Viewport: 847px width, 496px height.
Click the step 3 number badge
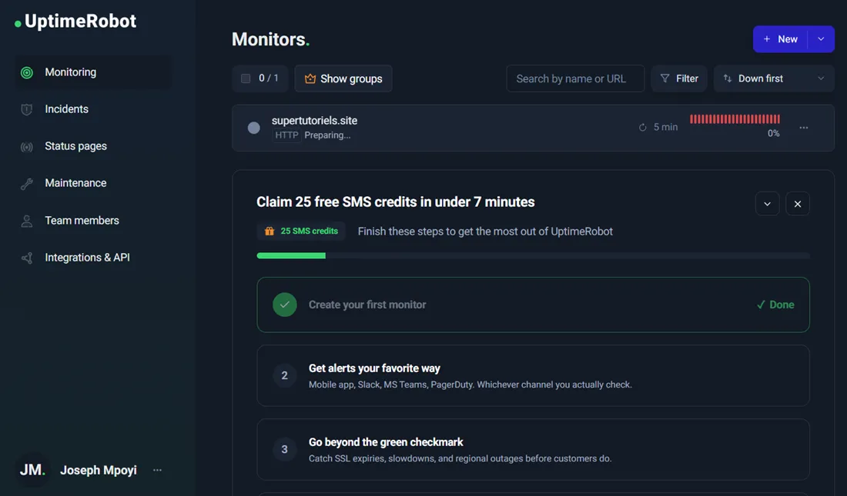pyautogui.click(x=285, y=450)
